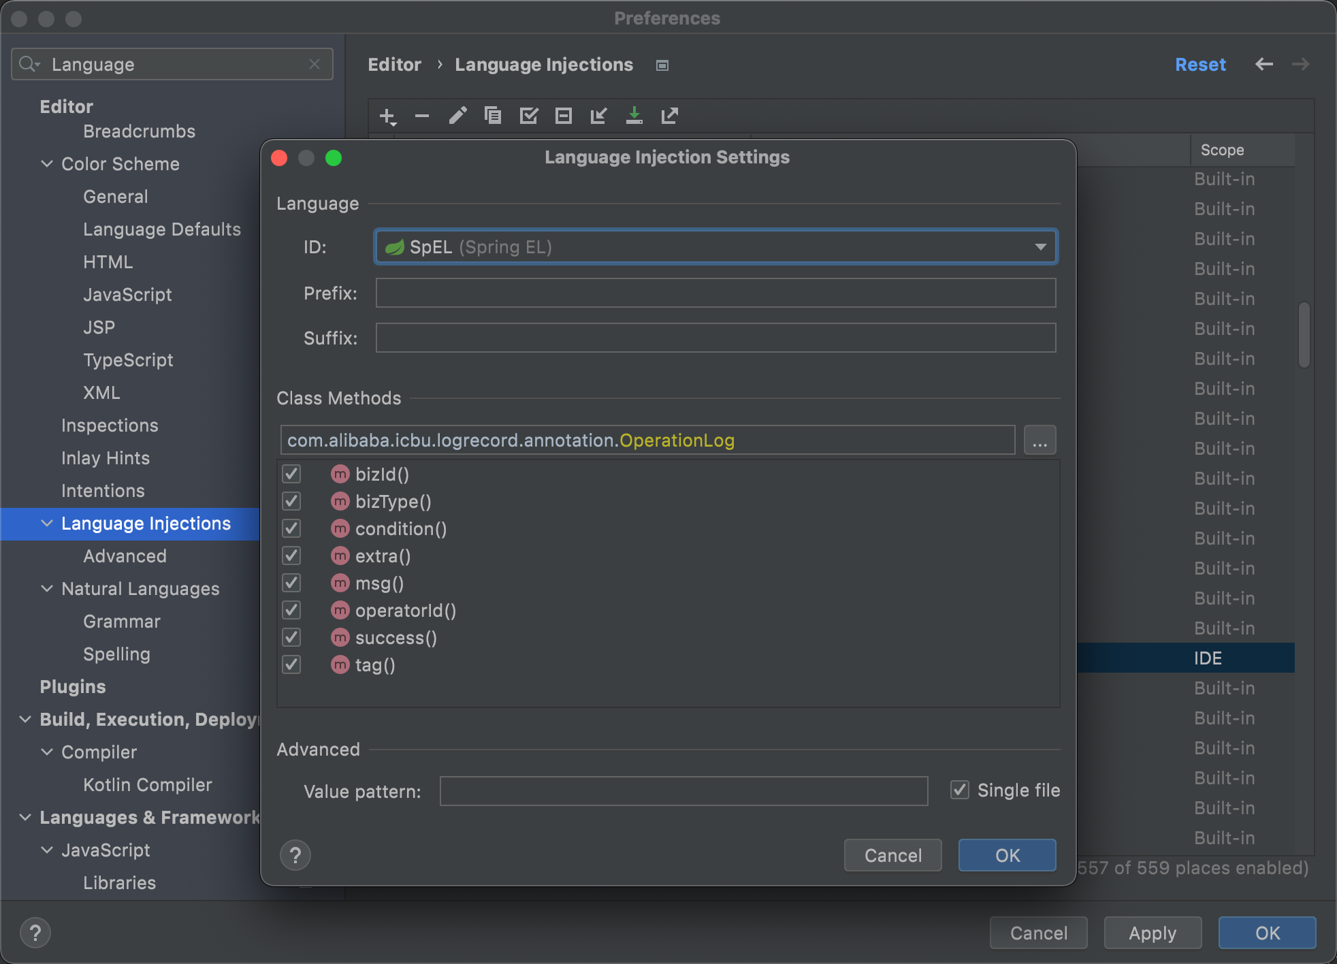1337x964 pixels.
Task: Click the export injections arrow icon
Action: 669,116
